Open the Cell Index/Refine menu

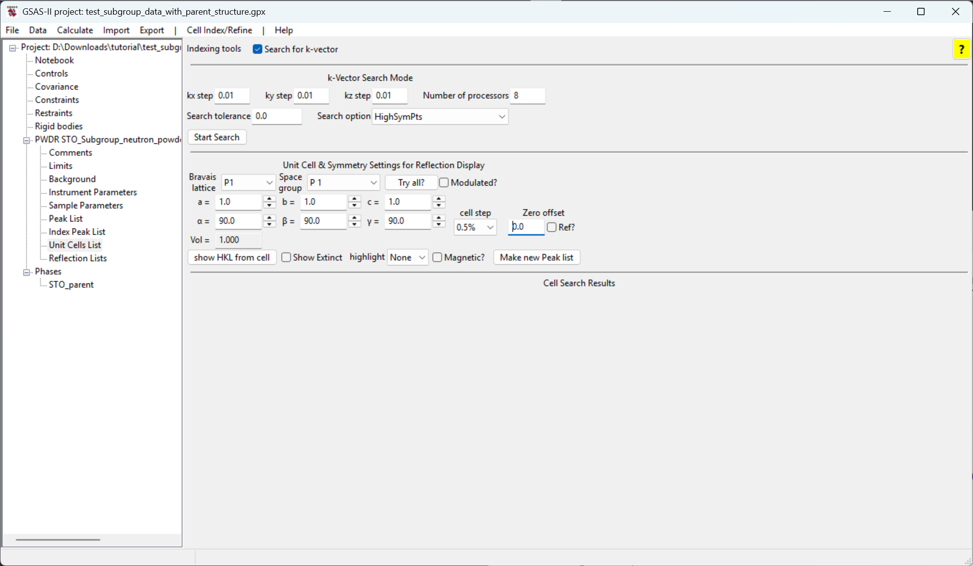219,30
